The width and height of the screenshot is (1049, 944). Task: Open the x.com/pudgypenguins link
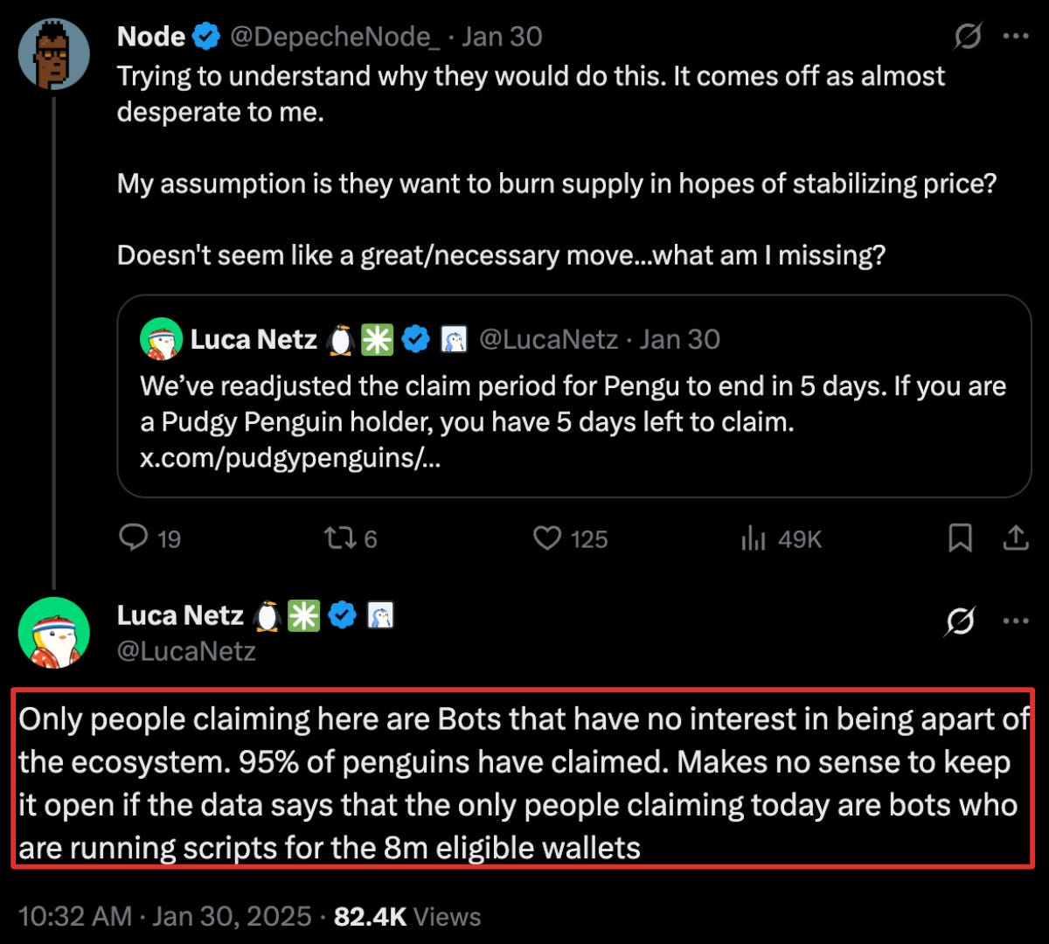[x=289, y=458]
